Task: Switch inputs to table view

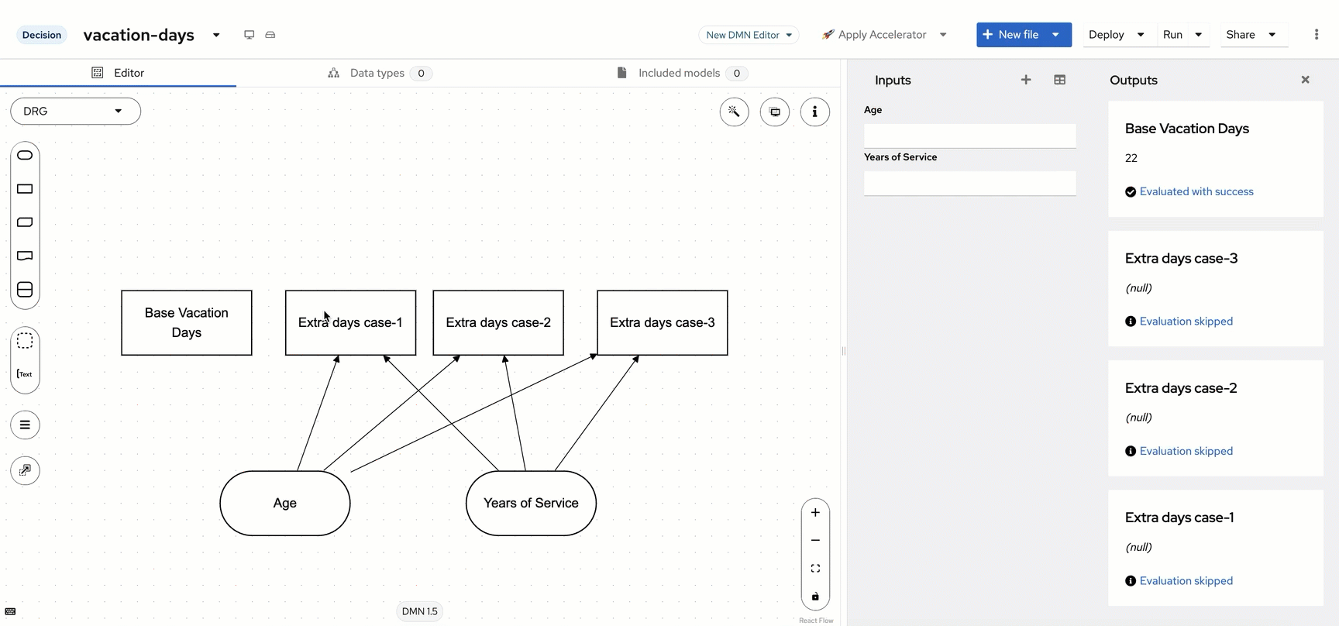Action: pos(1059,80)
